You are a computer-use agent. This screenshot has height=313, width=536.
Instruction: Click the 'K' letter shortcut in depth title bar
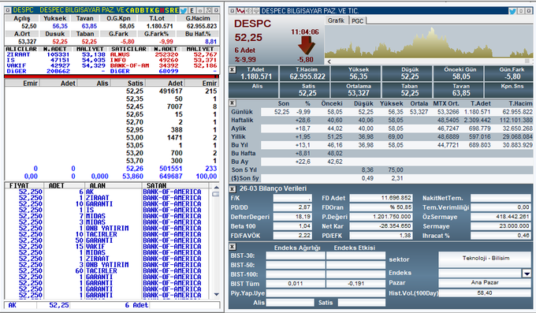pos(152,10)
